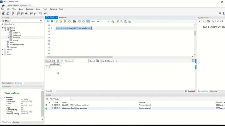The width and height of the screenshot is (225, 126).
Task: Click the commit transaction icon
Action: (x=79, y=21)
